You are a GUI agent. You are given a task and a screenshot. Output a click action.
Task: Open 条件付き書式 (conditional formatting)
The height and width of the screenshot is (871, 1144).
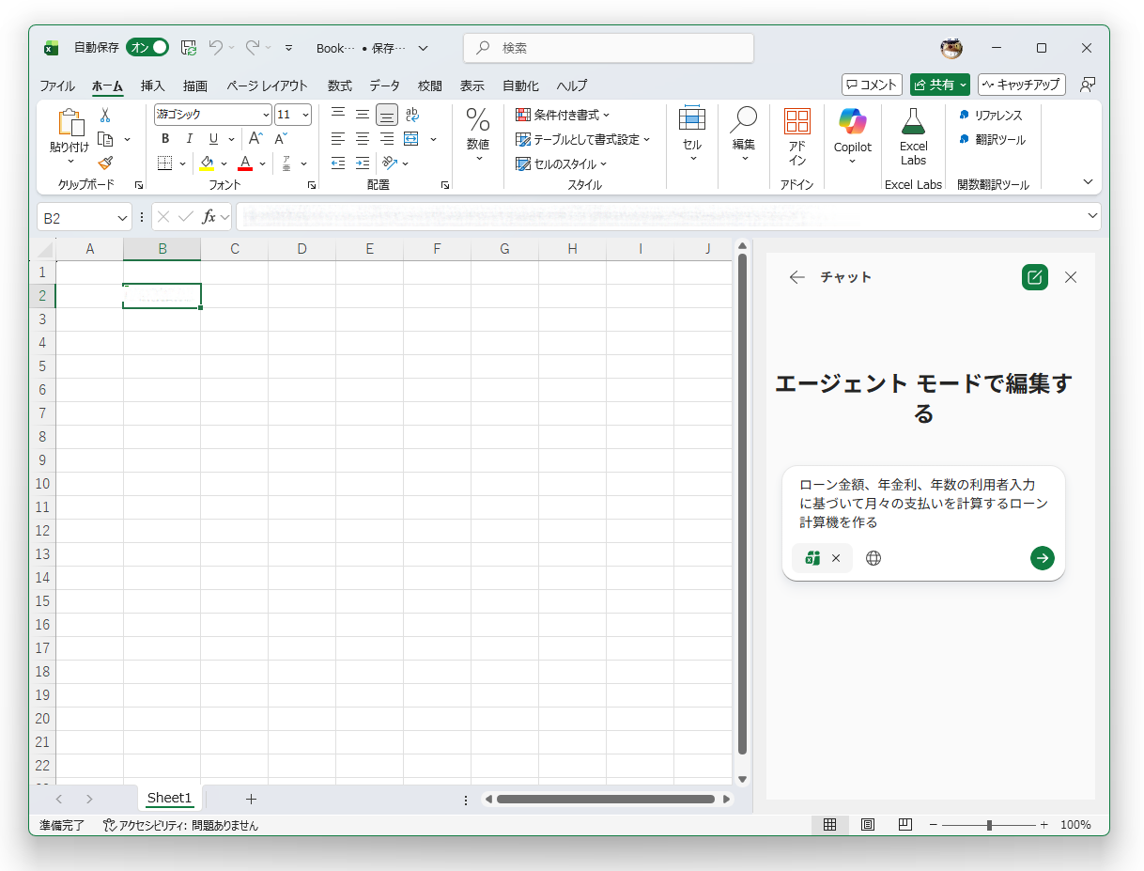point(562,115)
